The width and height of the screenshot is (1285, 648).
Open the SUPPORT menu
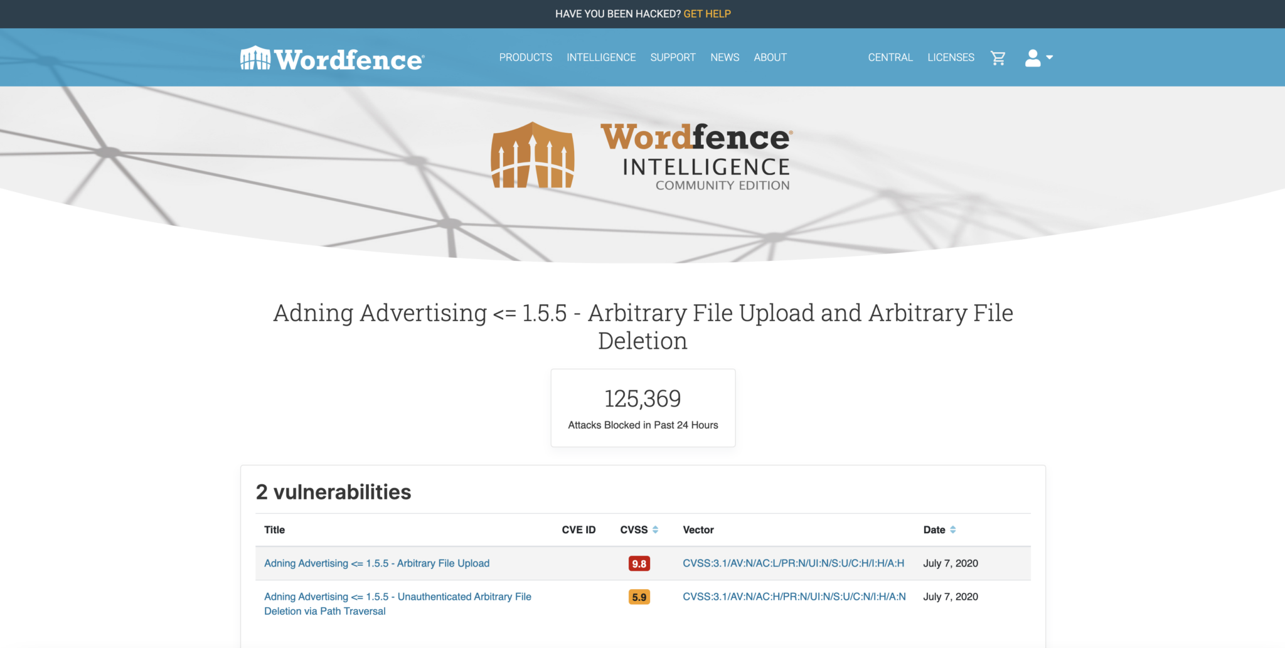click(x=673, y=57)
